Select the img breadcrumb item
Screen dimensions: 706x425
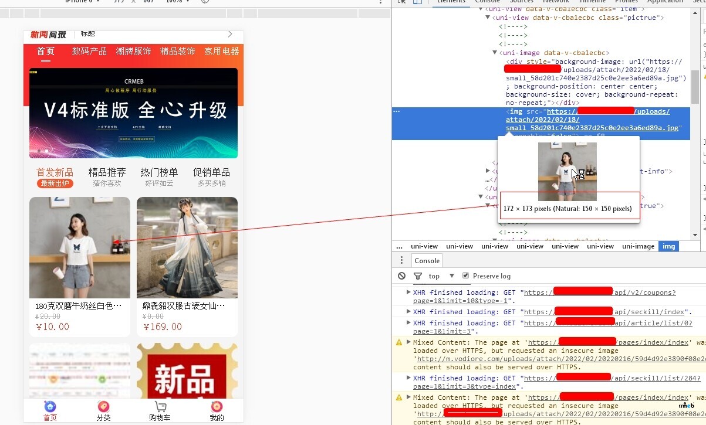[x=668, y=246]
